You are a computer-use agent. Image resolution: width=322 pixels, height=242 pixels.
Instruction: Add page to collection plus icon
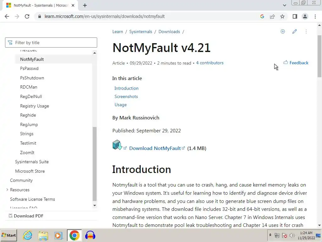[x=283, y=32]
